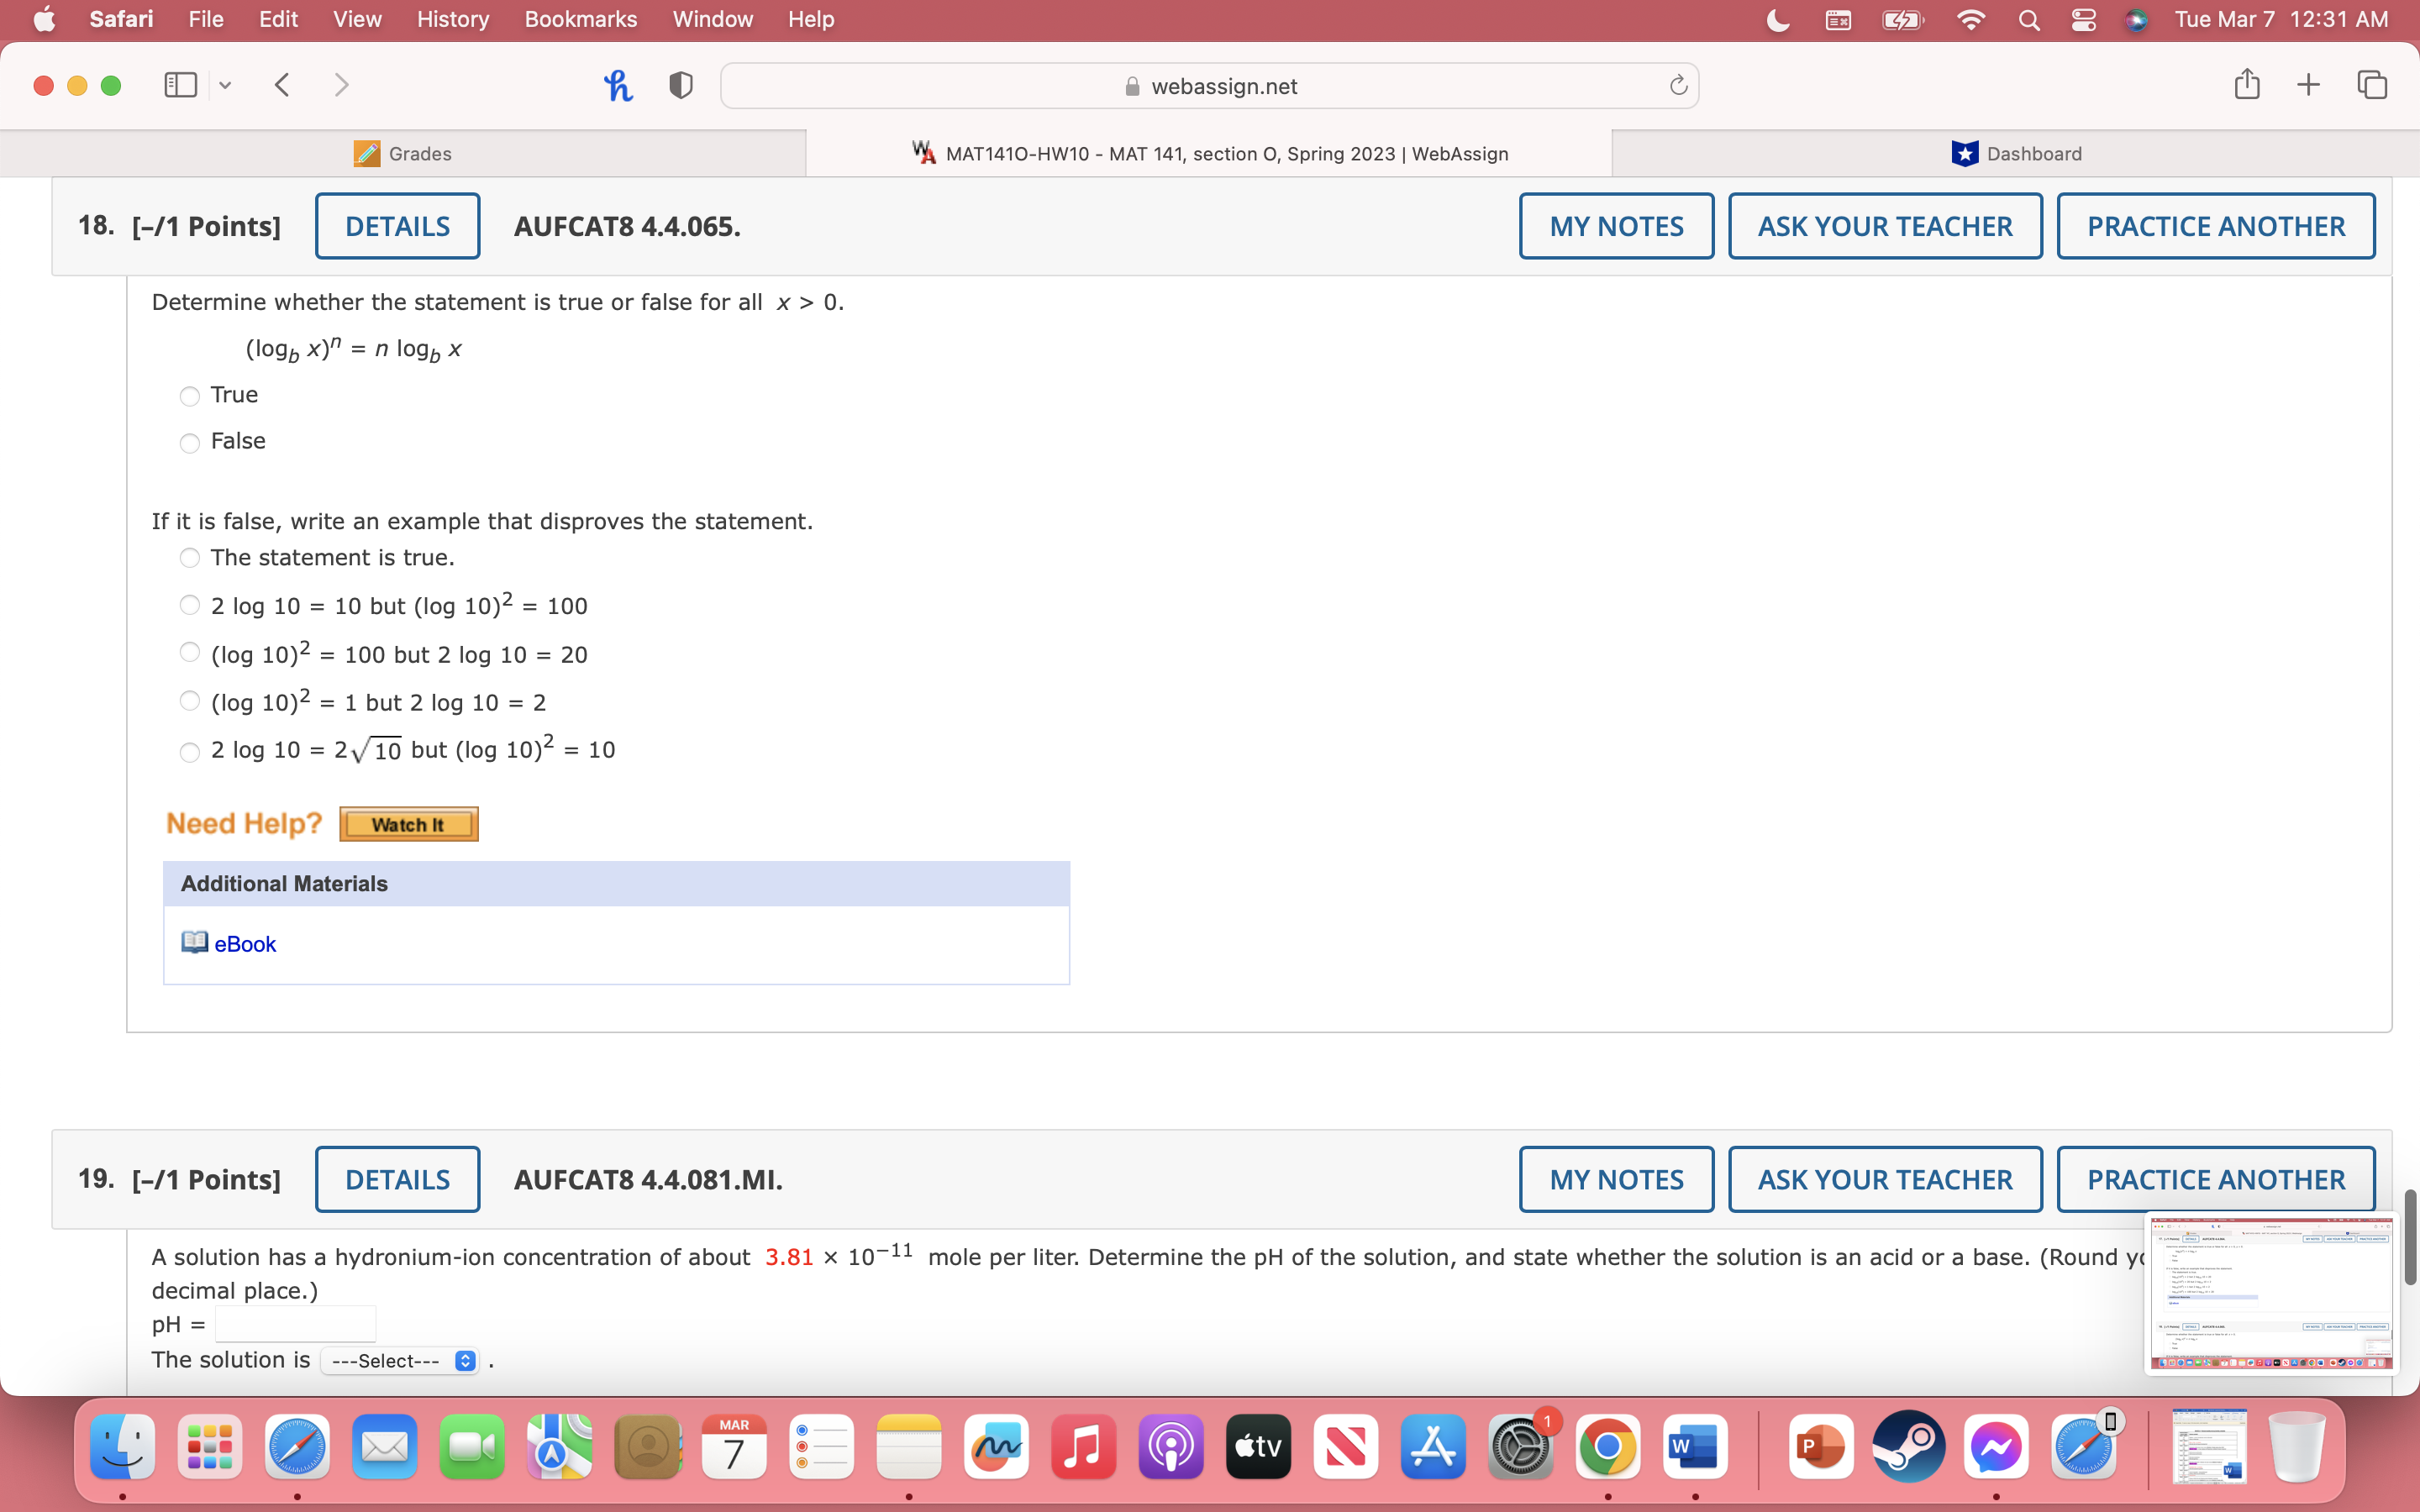Click the Share icon in the toolbar

click(2247, 84)
